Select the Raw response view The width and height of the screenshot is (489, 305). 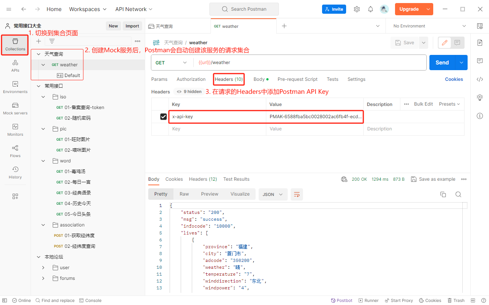coord(184,194)
